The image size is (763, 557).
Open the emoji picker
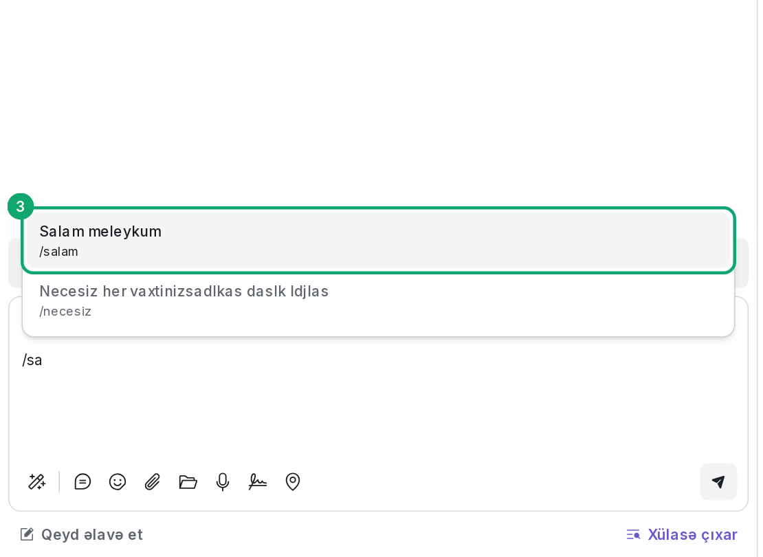[118, 481]
